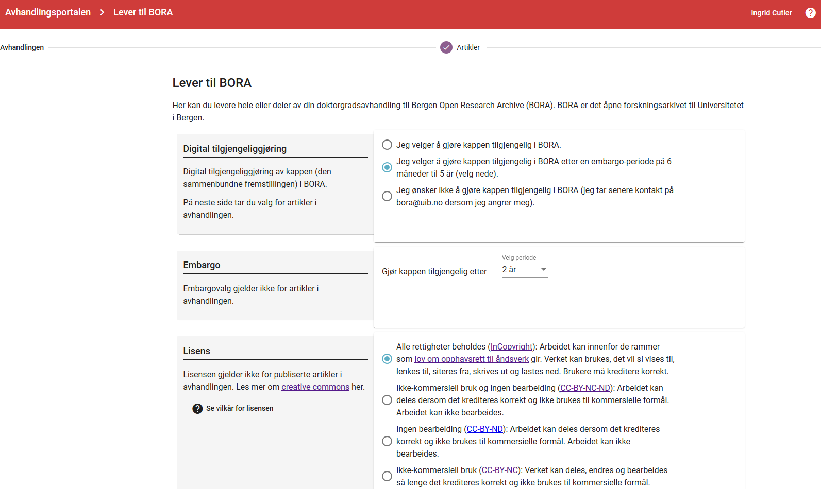This screenshot has height=489, width=821.
Task: Select the embargo-periode availability radio option
Action: (387, 167)
